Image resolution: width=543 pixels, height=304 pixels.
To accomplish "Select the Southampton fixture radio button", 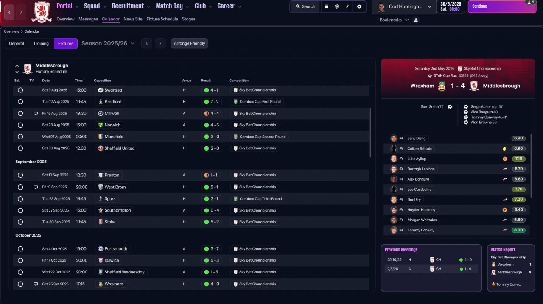I will click(20, 210).
